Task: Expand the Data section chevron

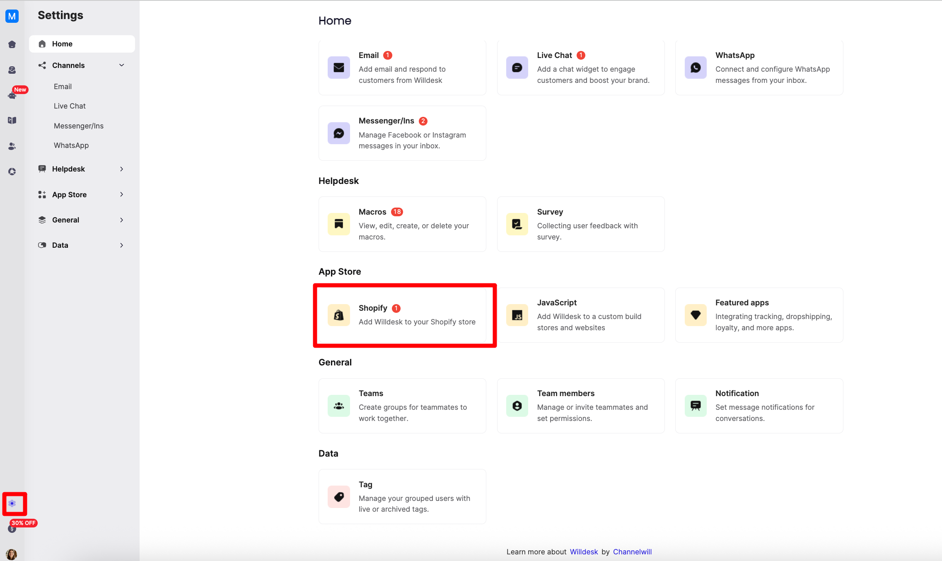Action: point(122,245)
